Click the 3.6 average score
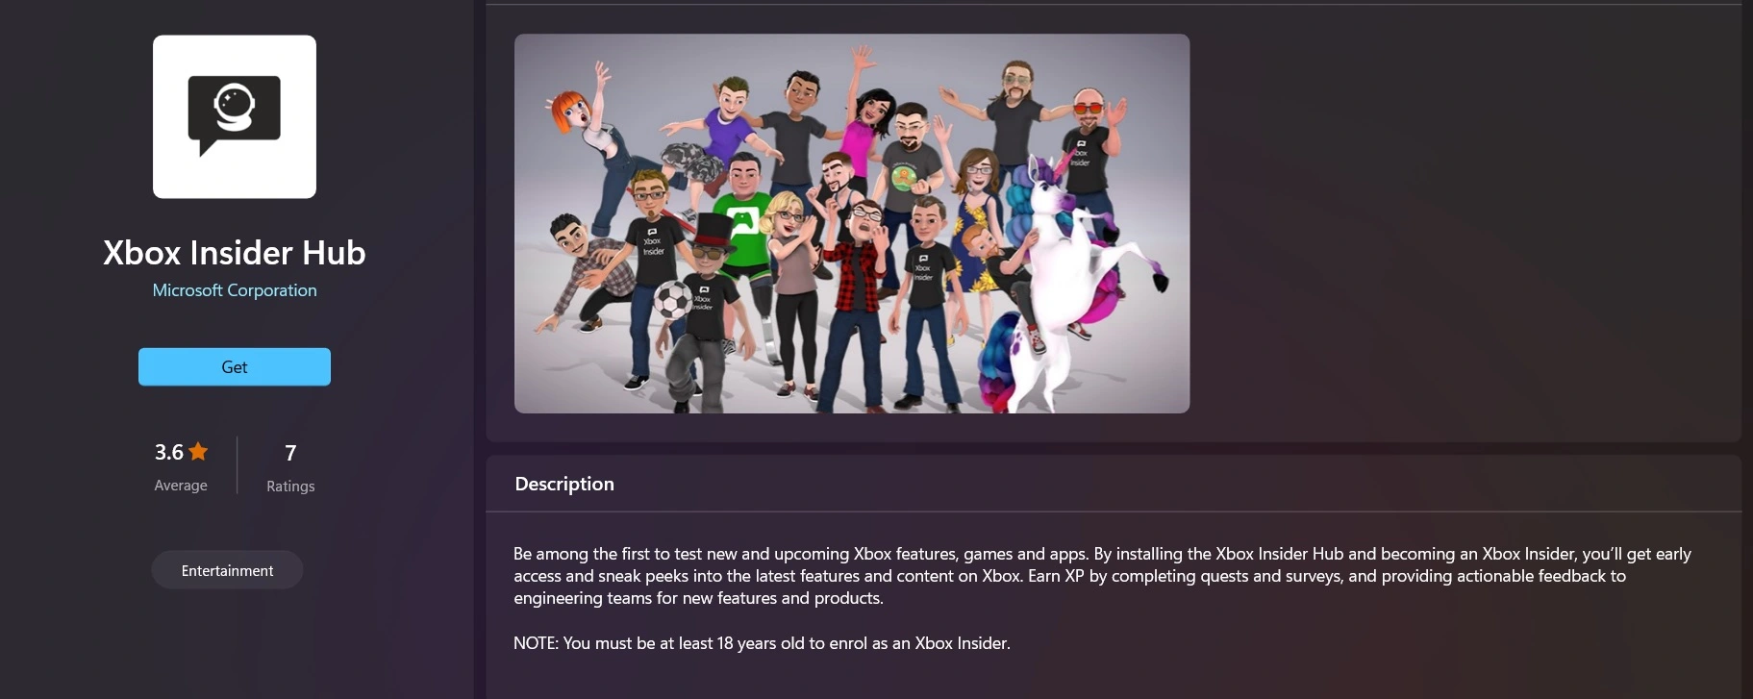The height and width of the screenshot is (699, 1753). 169,452
